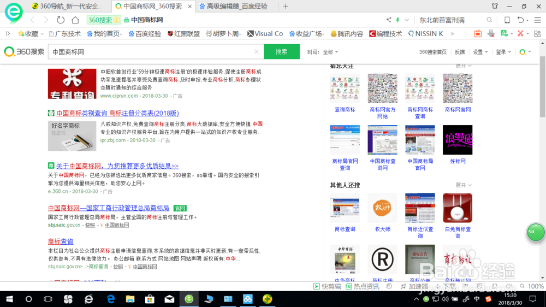
Task: Open Microsoft Store from the taskbar
Action: pyautogui.click(x=150, y=299)
